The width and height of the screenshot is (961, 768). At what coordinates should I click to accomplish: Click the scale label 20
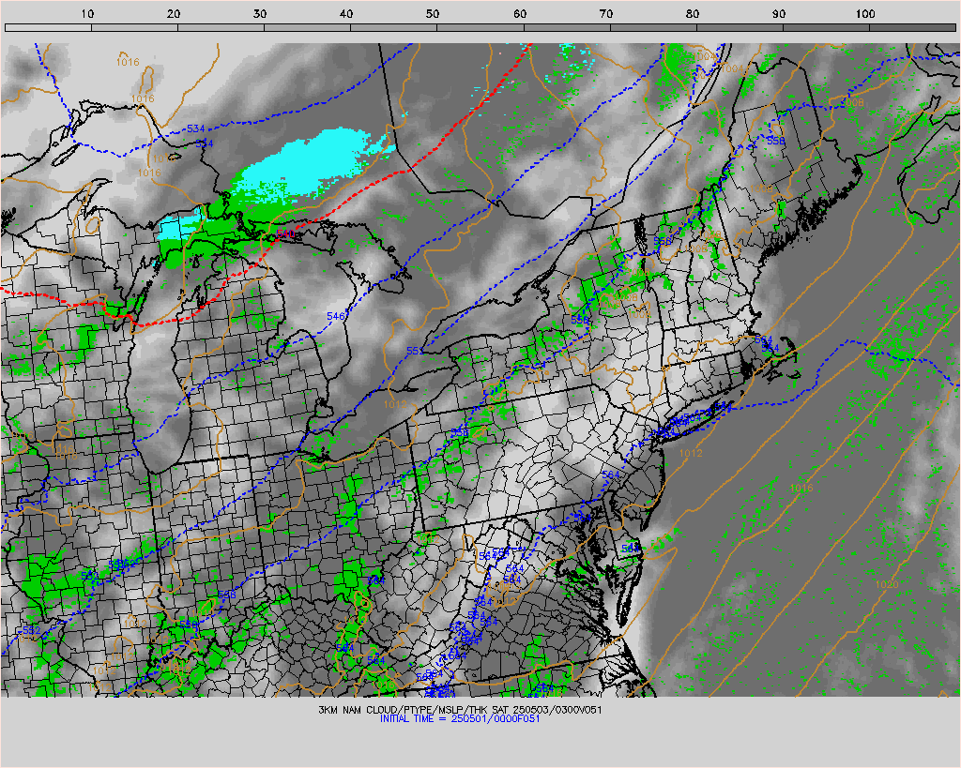click(x=174, y=13)
